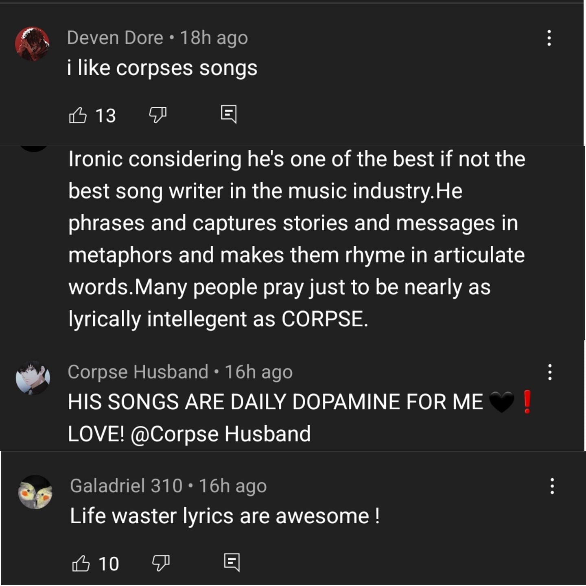Open Deven Dore's profile picture
This screenshot has height=586, width=586.
click(32, 44)
